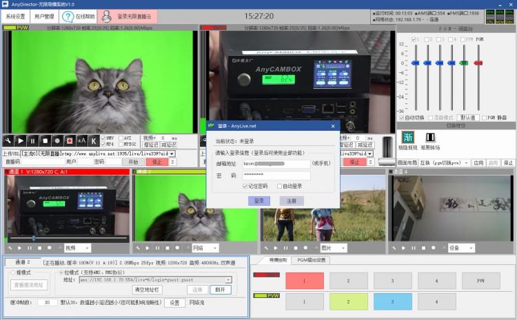Click the 清空地址栏 clear address button
The width and height of the screenshot is (517, 320).
coord(148,290)
